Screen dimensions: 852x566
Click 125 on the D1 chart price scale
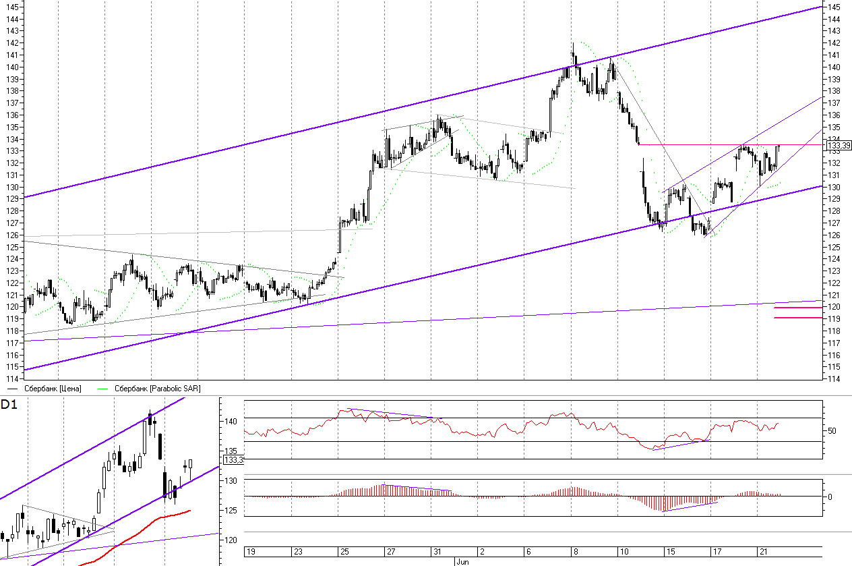tap(231, 511)
